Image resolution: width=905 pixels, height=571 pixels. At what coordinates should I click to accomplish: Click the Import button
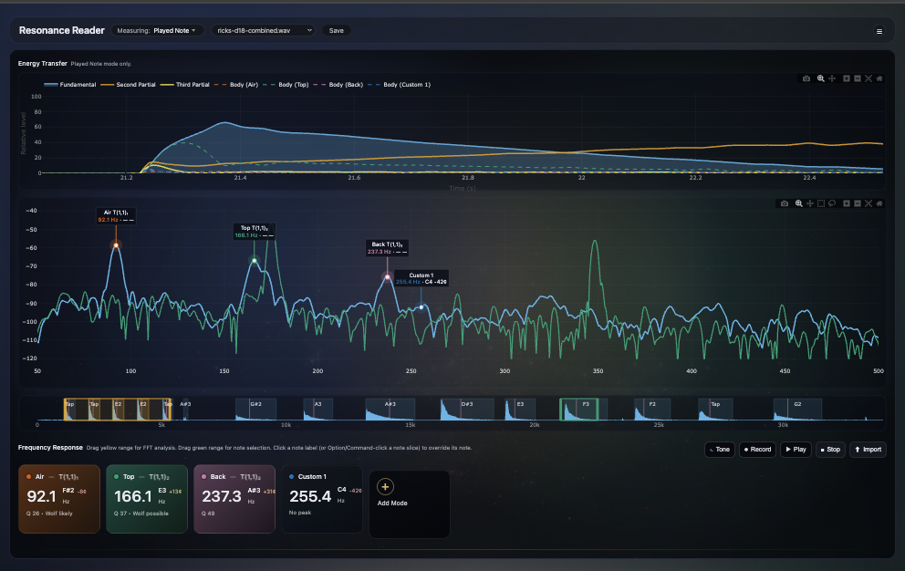[869, 450]
